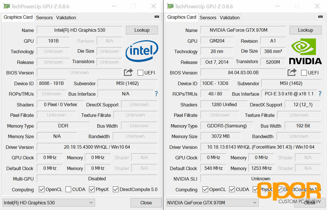Click the 5200M Transistors value
This screenshot has height=210, width=327.
(x=273, y=62)
